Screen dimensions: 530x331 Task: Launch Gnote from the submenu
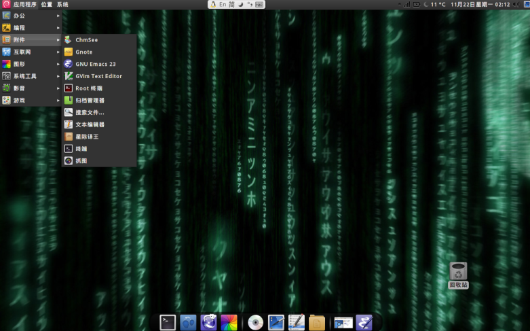pyautogui.click(x=99, y=52)
